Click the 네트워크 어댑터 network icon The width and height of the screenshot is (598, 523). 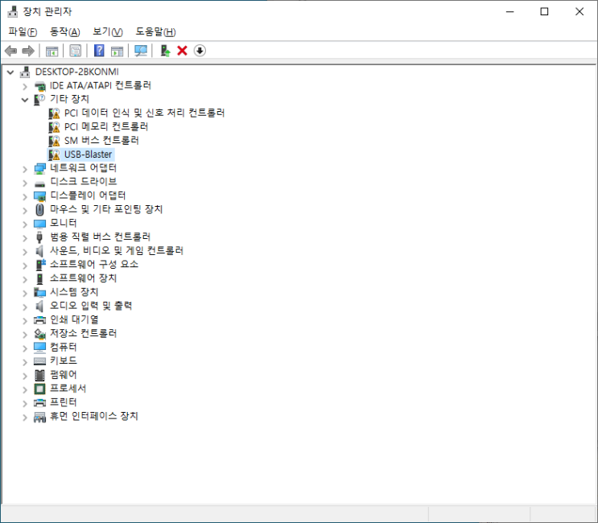(39, 168)
